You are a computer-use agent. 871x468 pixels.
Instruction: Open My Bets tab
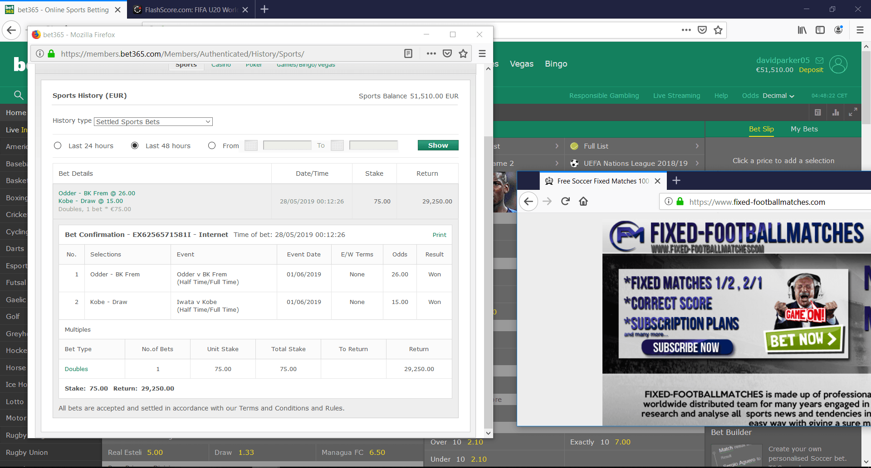click(804, 129)
